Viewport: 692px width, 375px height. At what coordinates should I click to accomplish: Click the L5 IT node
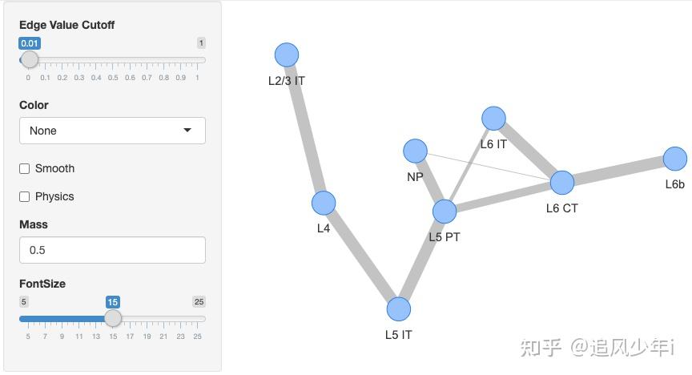(x=399, y=308)
